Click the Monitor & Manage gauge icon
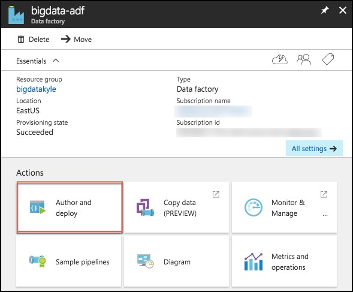Screen dimensions: 353x292 click(x=254, y=207)
